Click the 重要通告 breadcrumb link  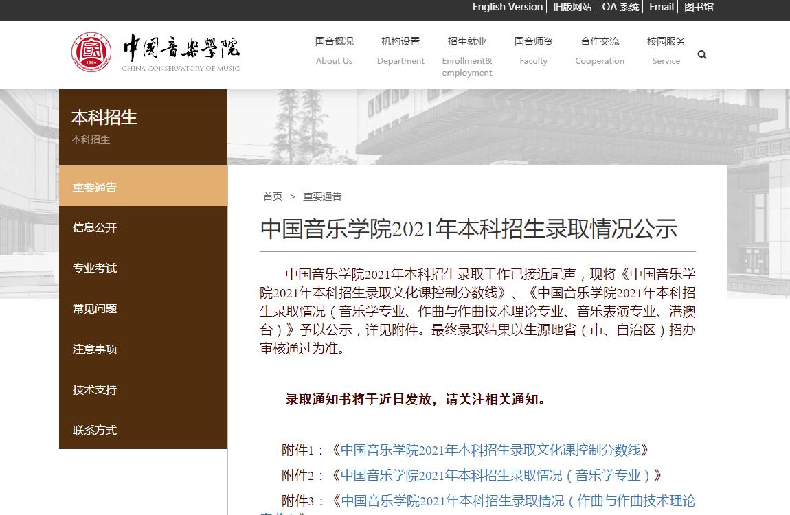click(322, 196)
